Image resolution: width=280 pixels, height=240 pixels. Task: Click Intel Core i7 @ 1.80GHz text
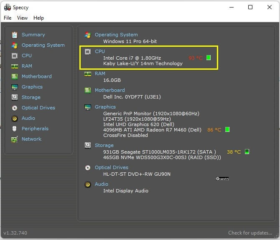pyautogui.click(x=132, y=58)
